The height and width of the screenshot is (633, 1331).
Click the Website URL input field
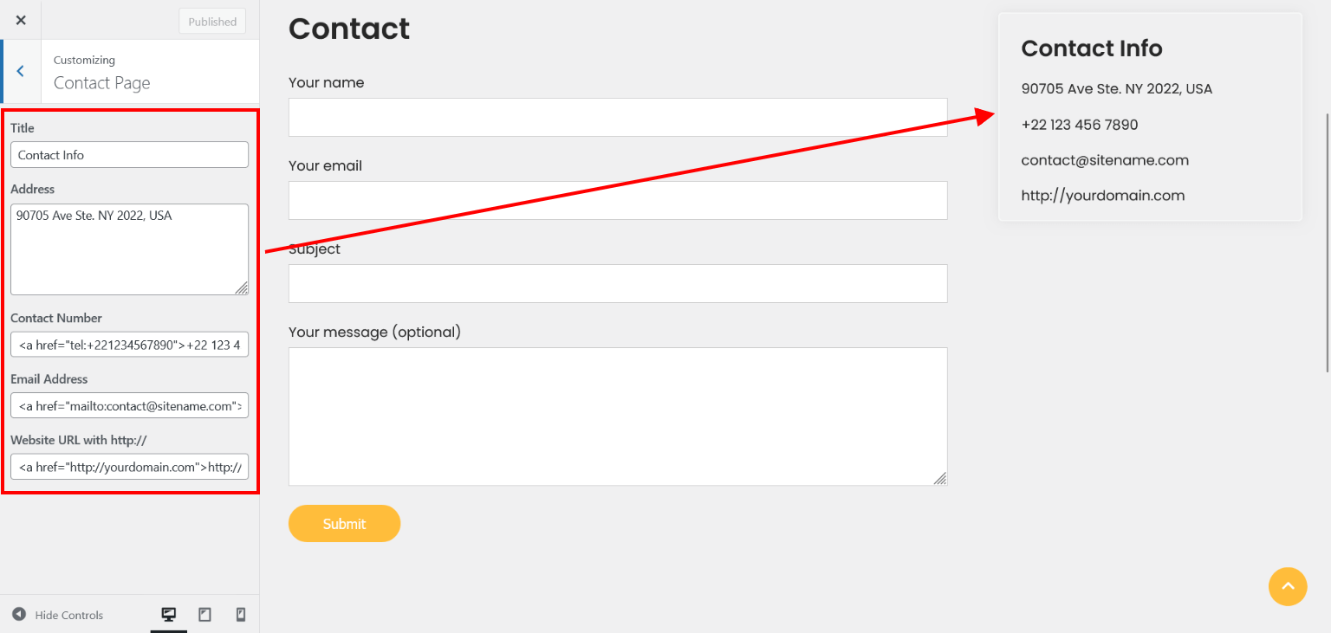(129, 467)
